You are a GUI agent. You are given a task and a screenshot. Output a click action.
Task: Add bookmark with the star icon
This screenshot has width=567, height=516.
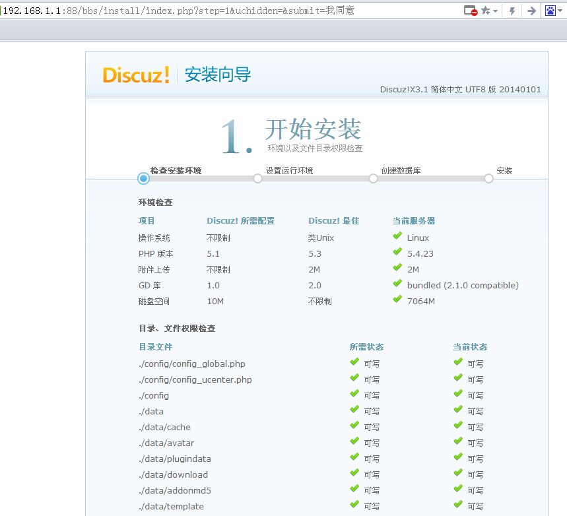click(486, 11)
